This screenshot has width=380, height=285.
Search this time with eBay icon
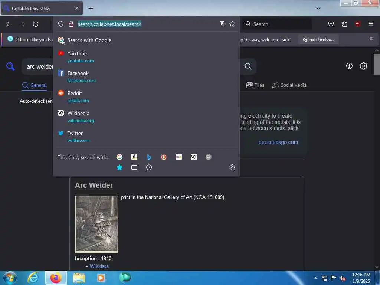point(179,157)
